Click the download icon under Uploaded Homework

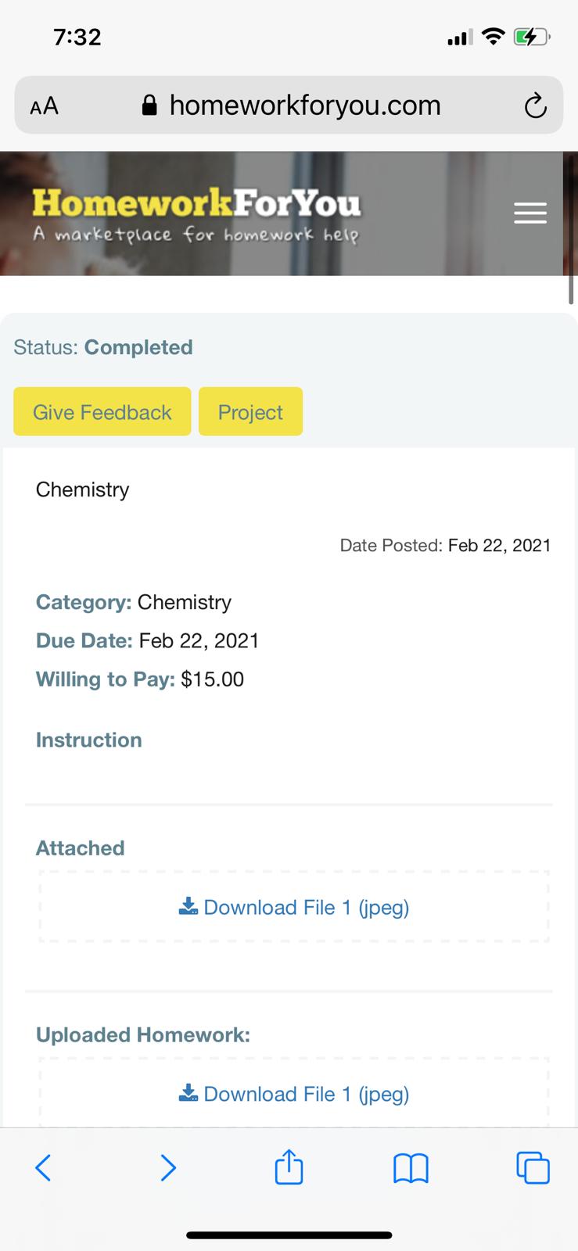coord(188,1093)
